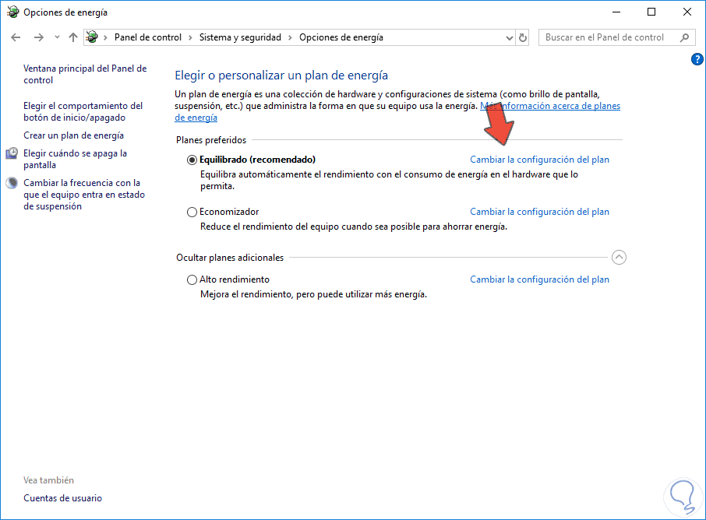Go up one level with up arrow
The height and width of the screenshot is (520, 706).
(x=73, y=37)
